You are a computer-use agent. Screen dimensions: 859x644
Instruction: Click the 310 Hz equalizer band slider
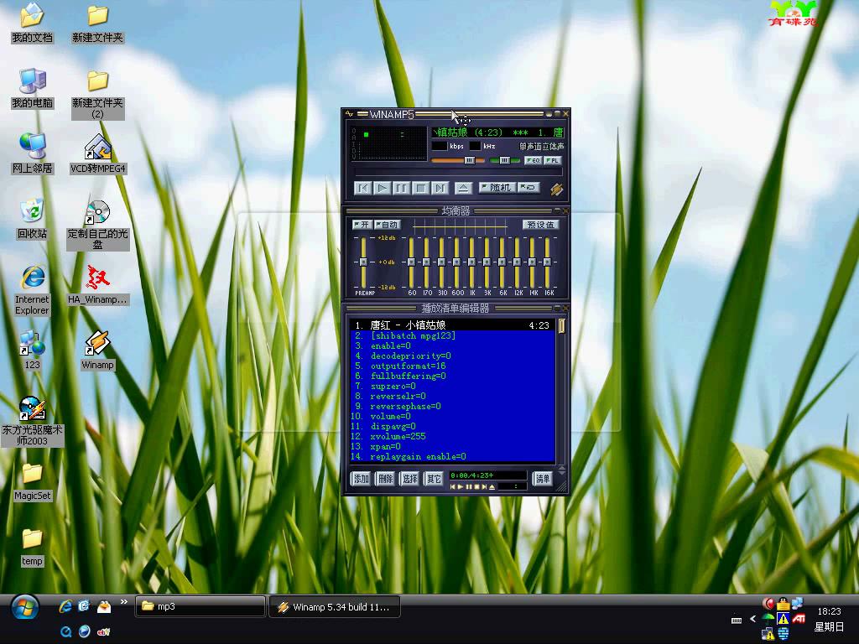pos(441,262)
